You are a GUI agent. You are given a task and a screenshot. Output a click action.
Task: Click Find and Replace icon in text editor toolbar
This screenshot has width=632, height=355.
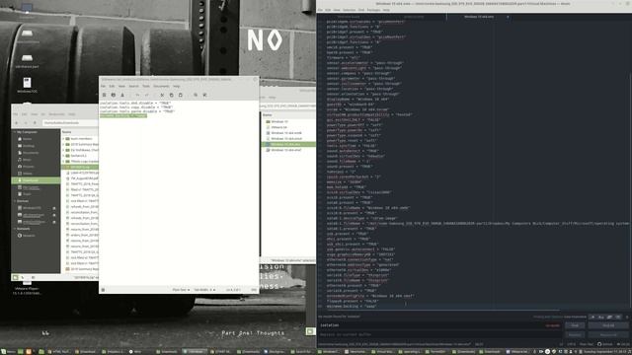click(204, 95)
